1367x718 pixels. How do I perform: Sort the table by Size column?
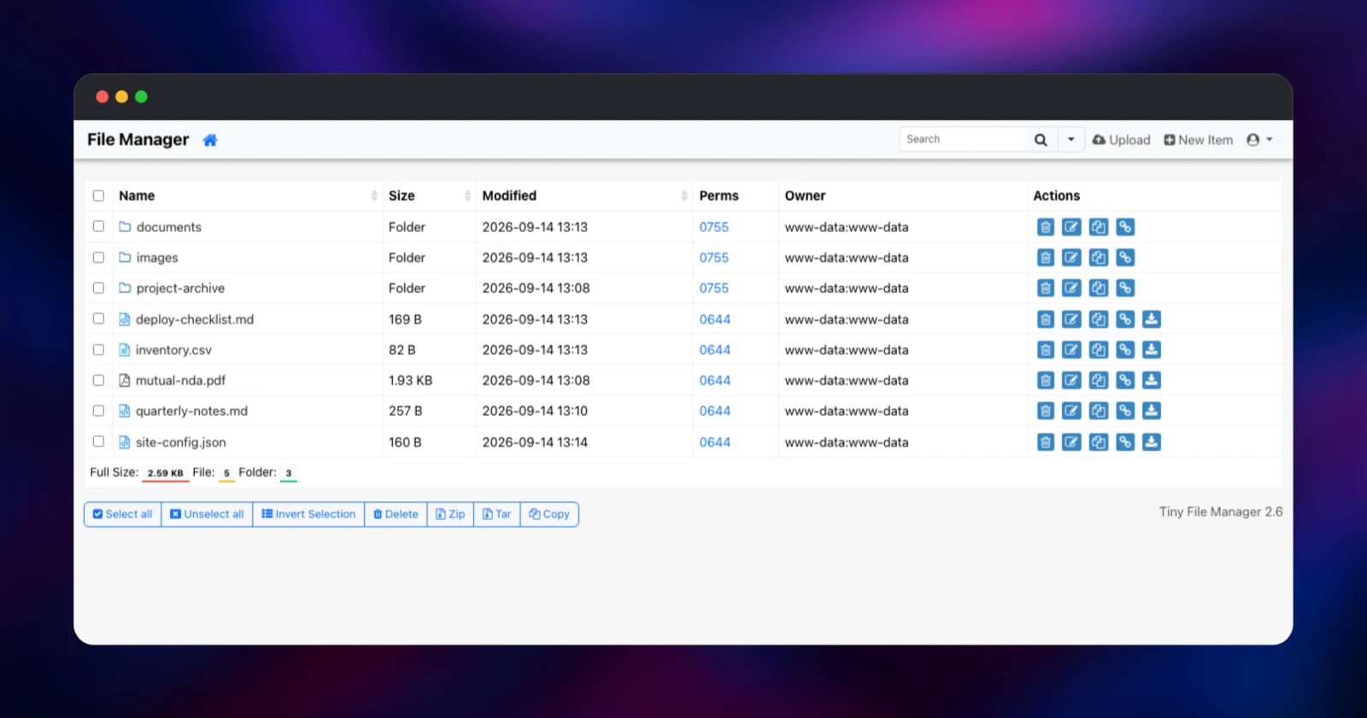(428, 196)
